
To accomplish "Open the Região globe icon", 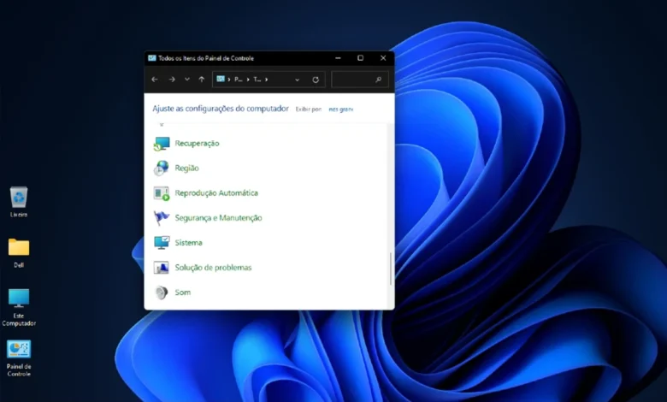I will click(162, 168).
